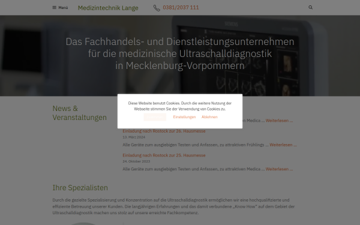Click the cookie notice text in dialog

point(180,106)
